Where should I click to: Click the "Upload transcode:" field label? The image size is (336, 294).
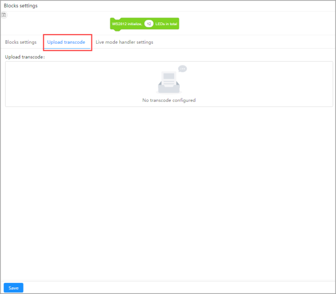coord(25,57)
